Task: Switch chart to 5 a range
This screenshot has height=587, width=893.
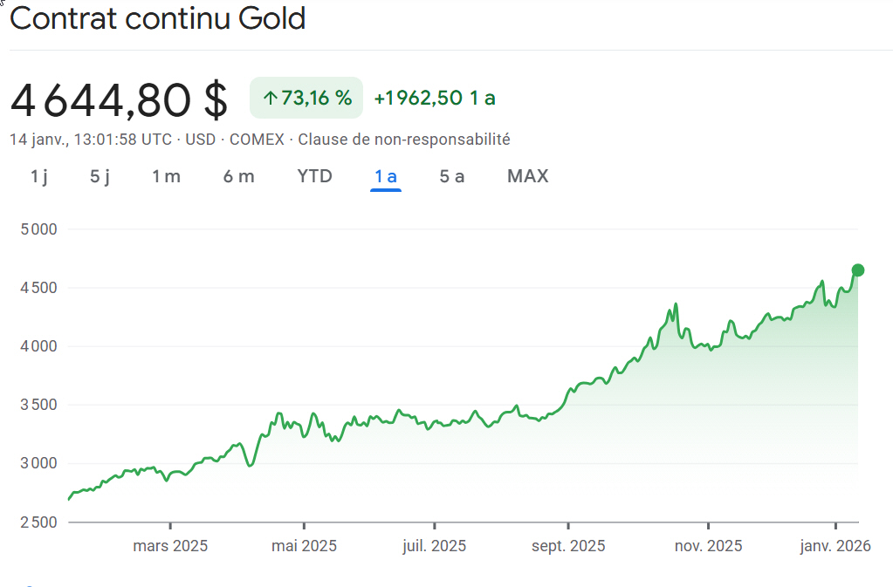Action: click(451, 176)
